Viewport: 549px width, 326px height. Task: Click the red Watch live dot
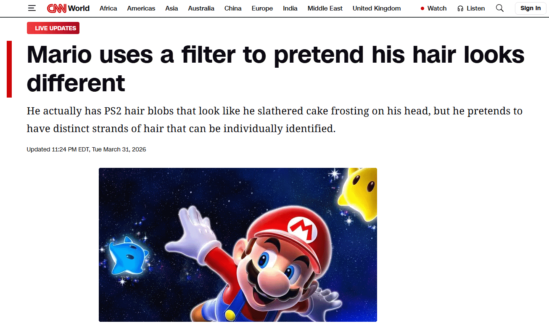(422, 8)
